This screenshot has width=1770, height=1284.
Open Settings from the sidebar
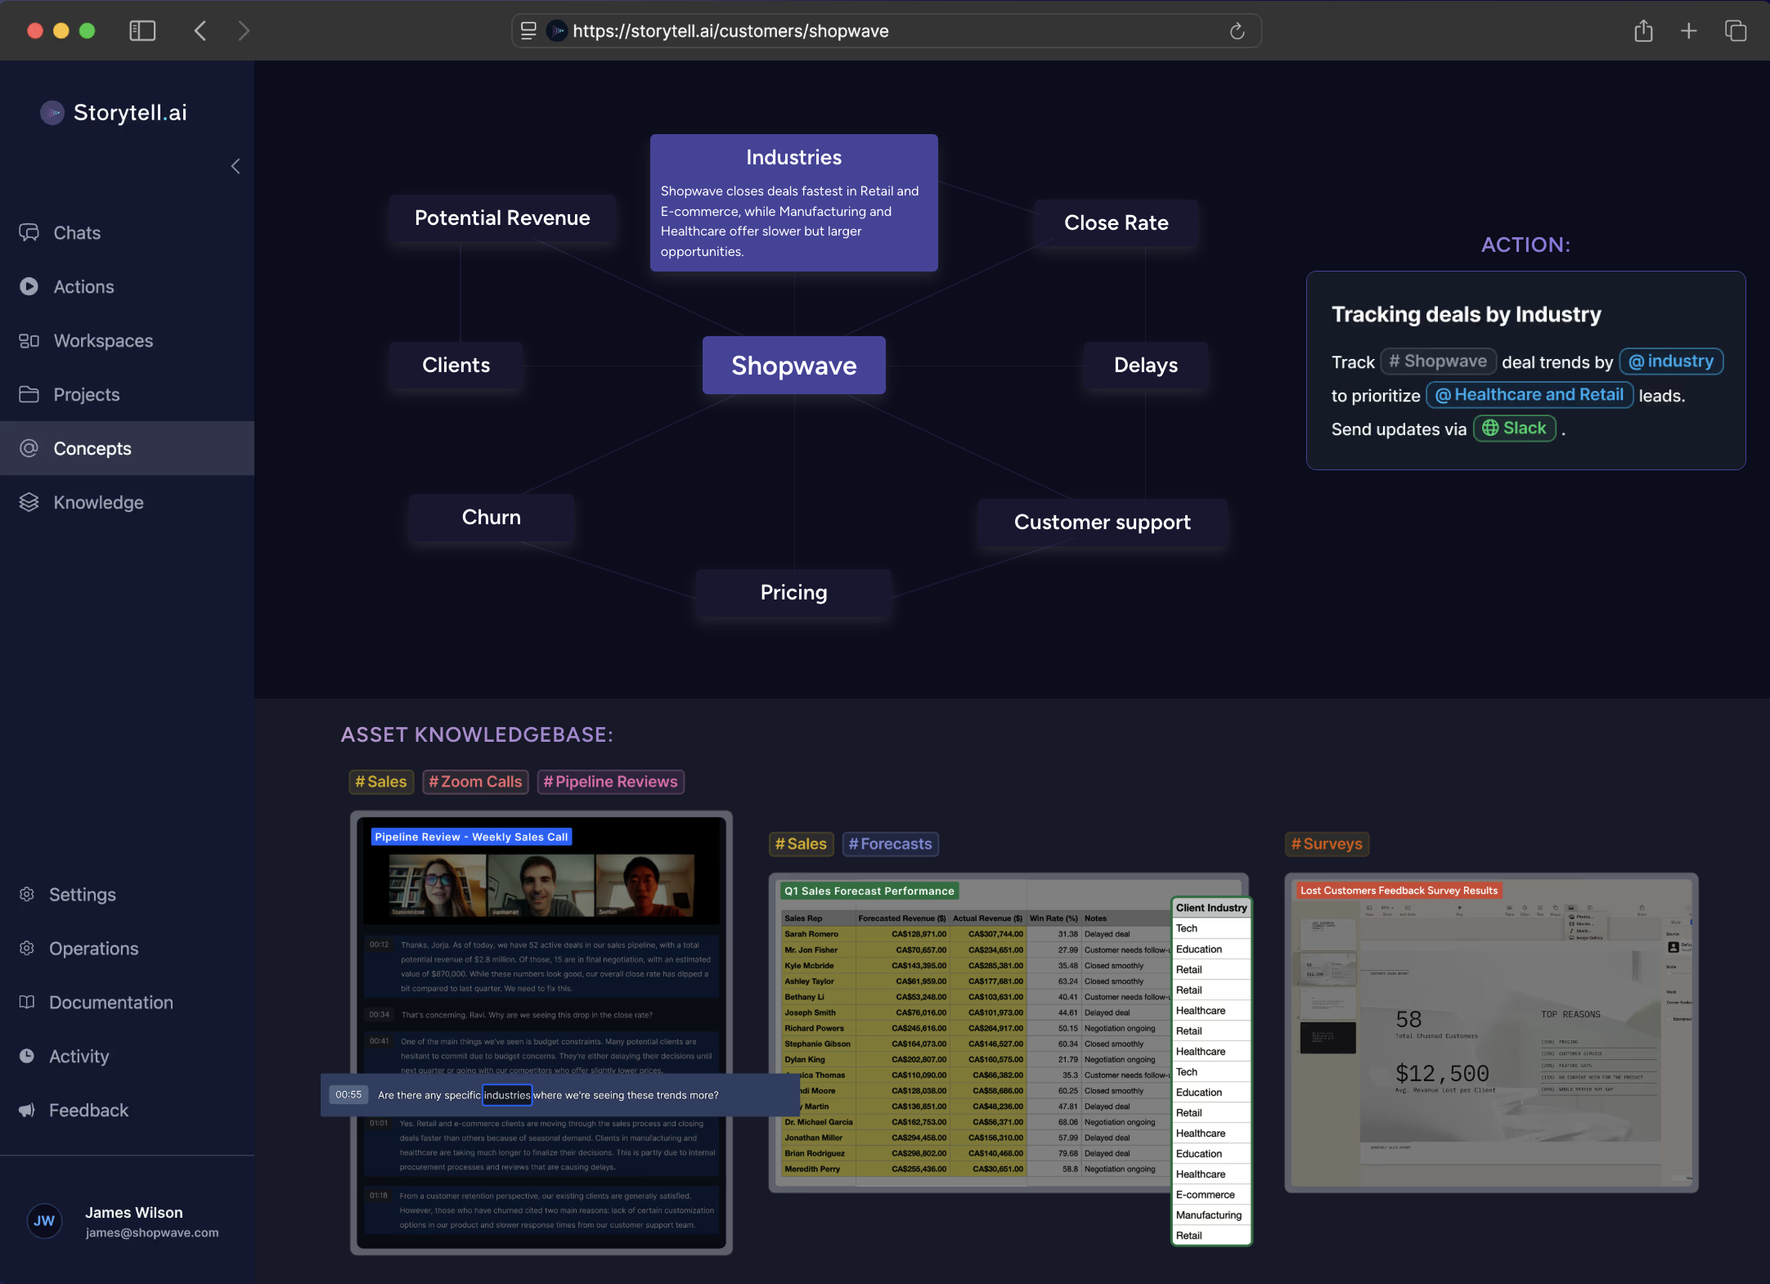82,895
